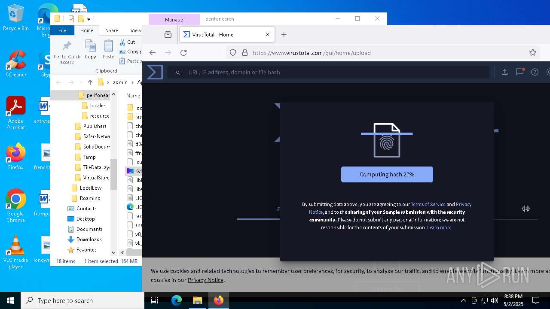
Task: Open Downloads in the navigation pane
Action: [89, 239]
